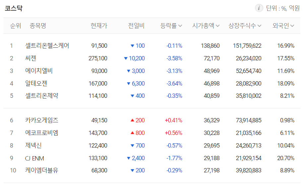Click the -3.64% change rate

pyautogui.click(x=174, y=84)
